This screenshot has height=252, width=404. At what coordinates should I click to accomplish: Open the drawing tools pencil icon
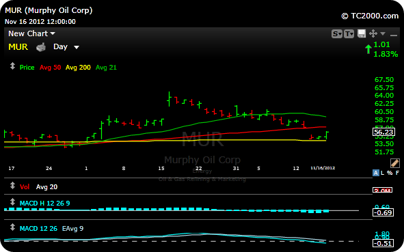tap(394, 163)
